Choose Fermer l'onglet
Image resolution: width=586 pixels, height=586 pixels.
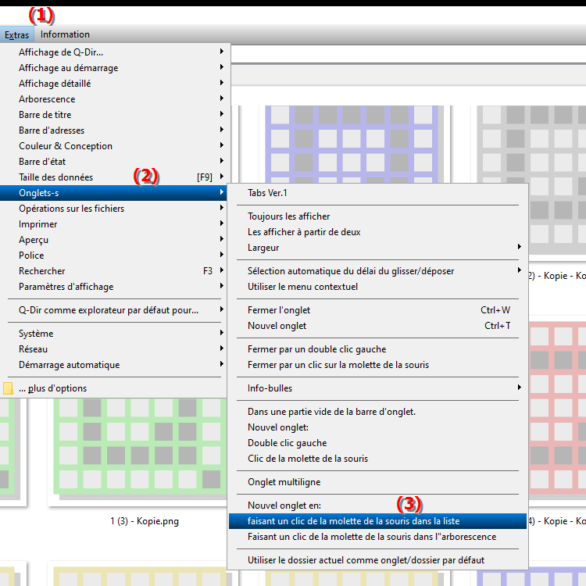click(x=378, y=310)
